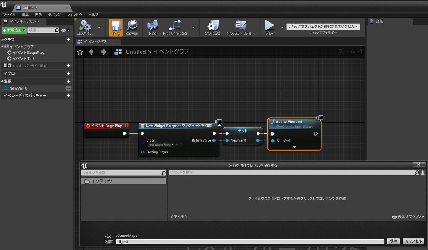Select the セット node header

243,131
